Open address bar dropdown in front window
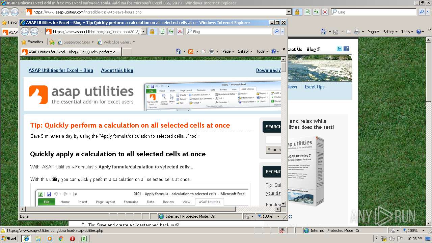This screenshot has width=432, height=243. 143,31
